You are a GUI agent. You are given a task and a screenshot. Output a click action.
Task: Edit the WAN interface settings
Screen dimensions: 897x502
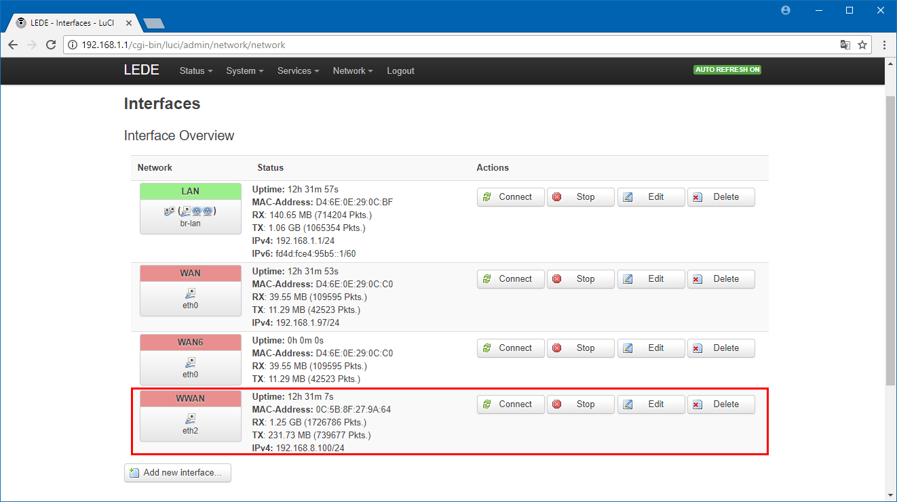[x=651, y=279]
